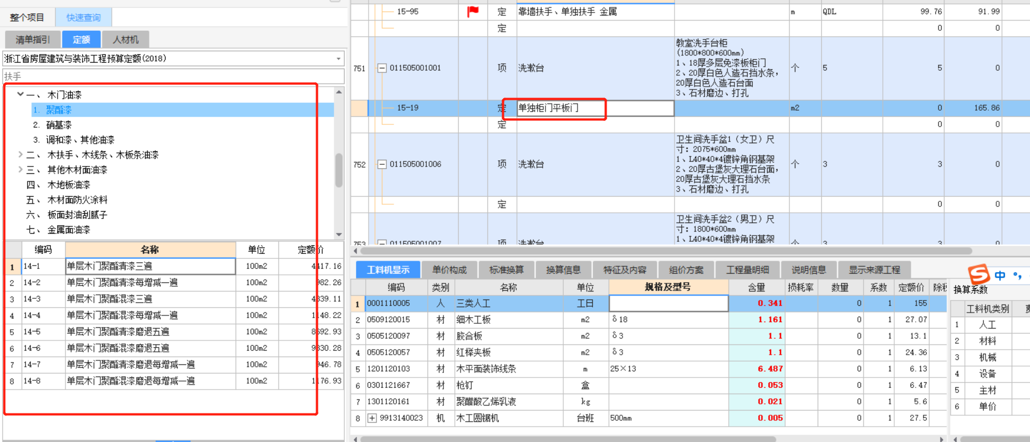This screenshot has height=442, width=1030.
Task: Select the 细木工板 material row
Action: (x=648, y=320)
